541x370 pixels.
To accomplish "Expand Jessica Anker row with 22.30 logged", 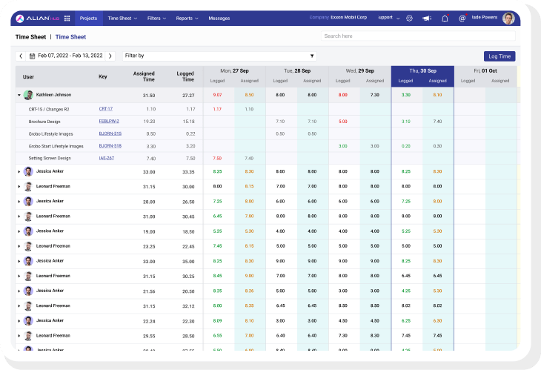I will 19,321.
